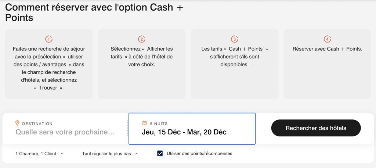Uncheck Utiliser des points/récompenses checkbox
The width and height of the screenshot is (376, 168).
160,153
